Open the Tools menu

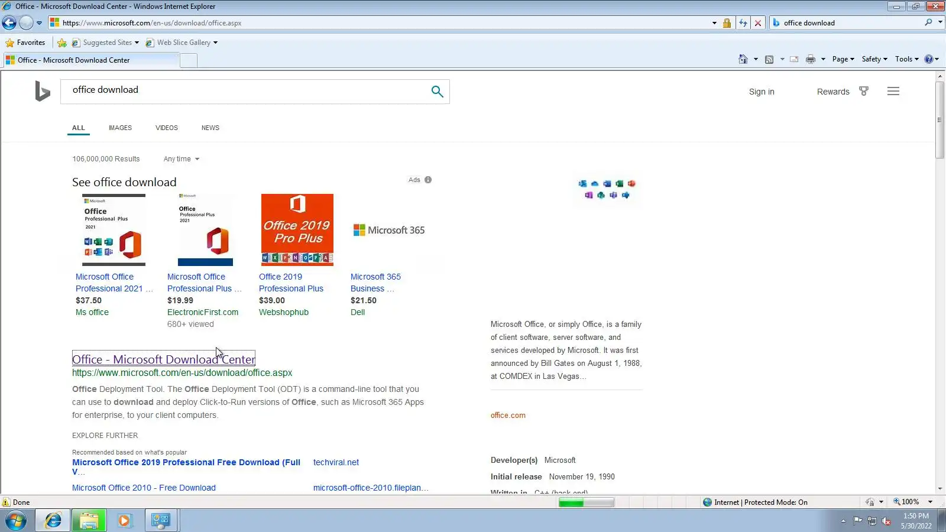pos(907,59)
